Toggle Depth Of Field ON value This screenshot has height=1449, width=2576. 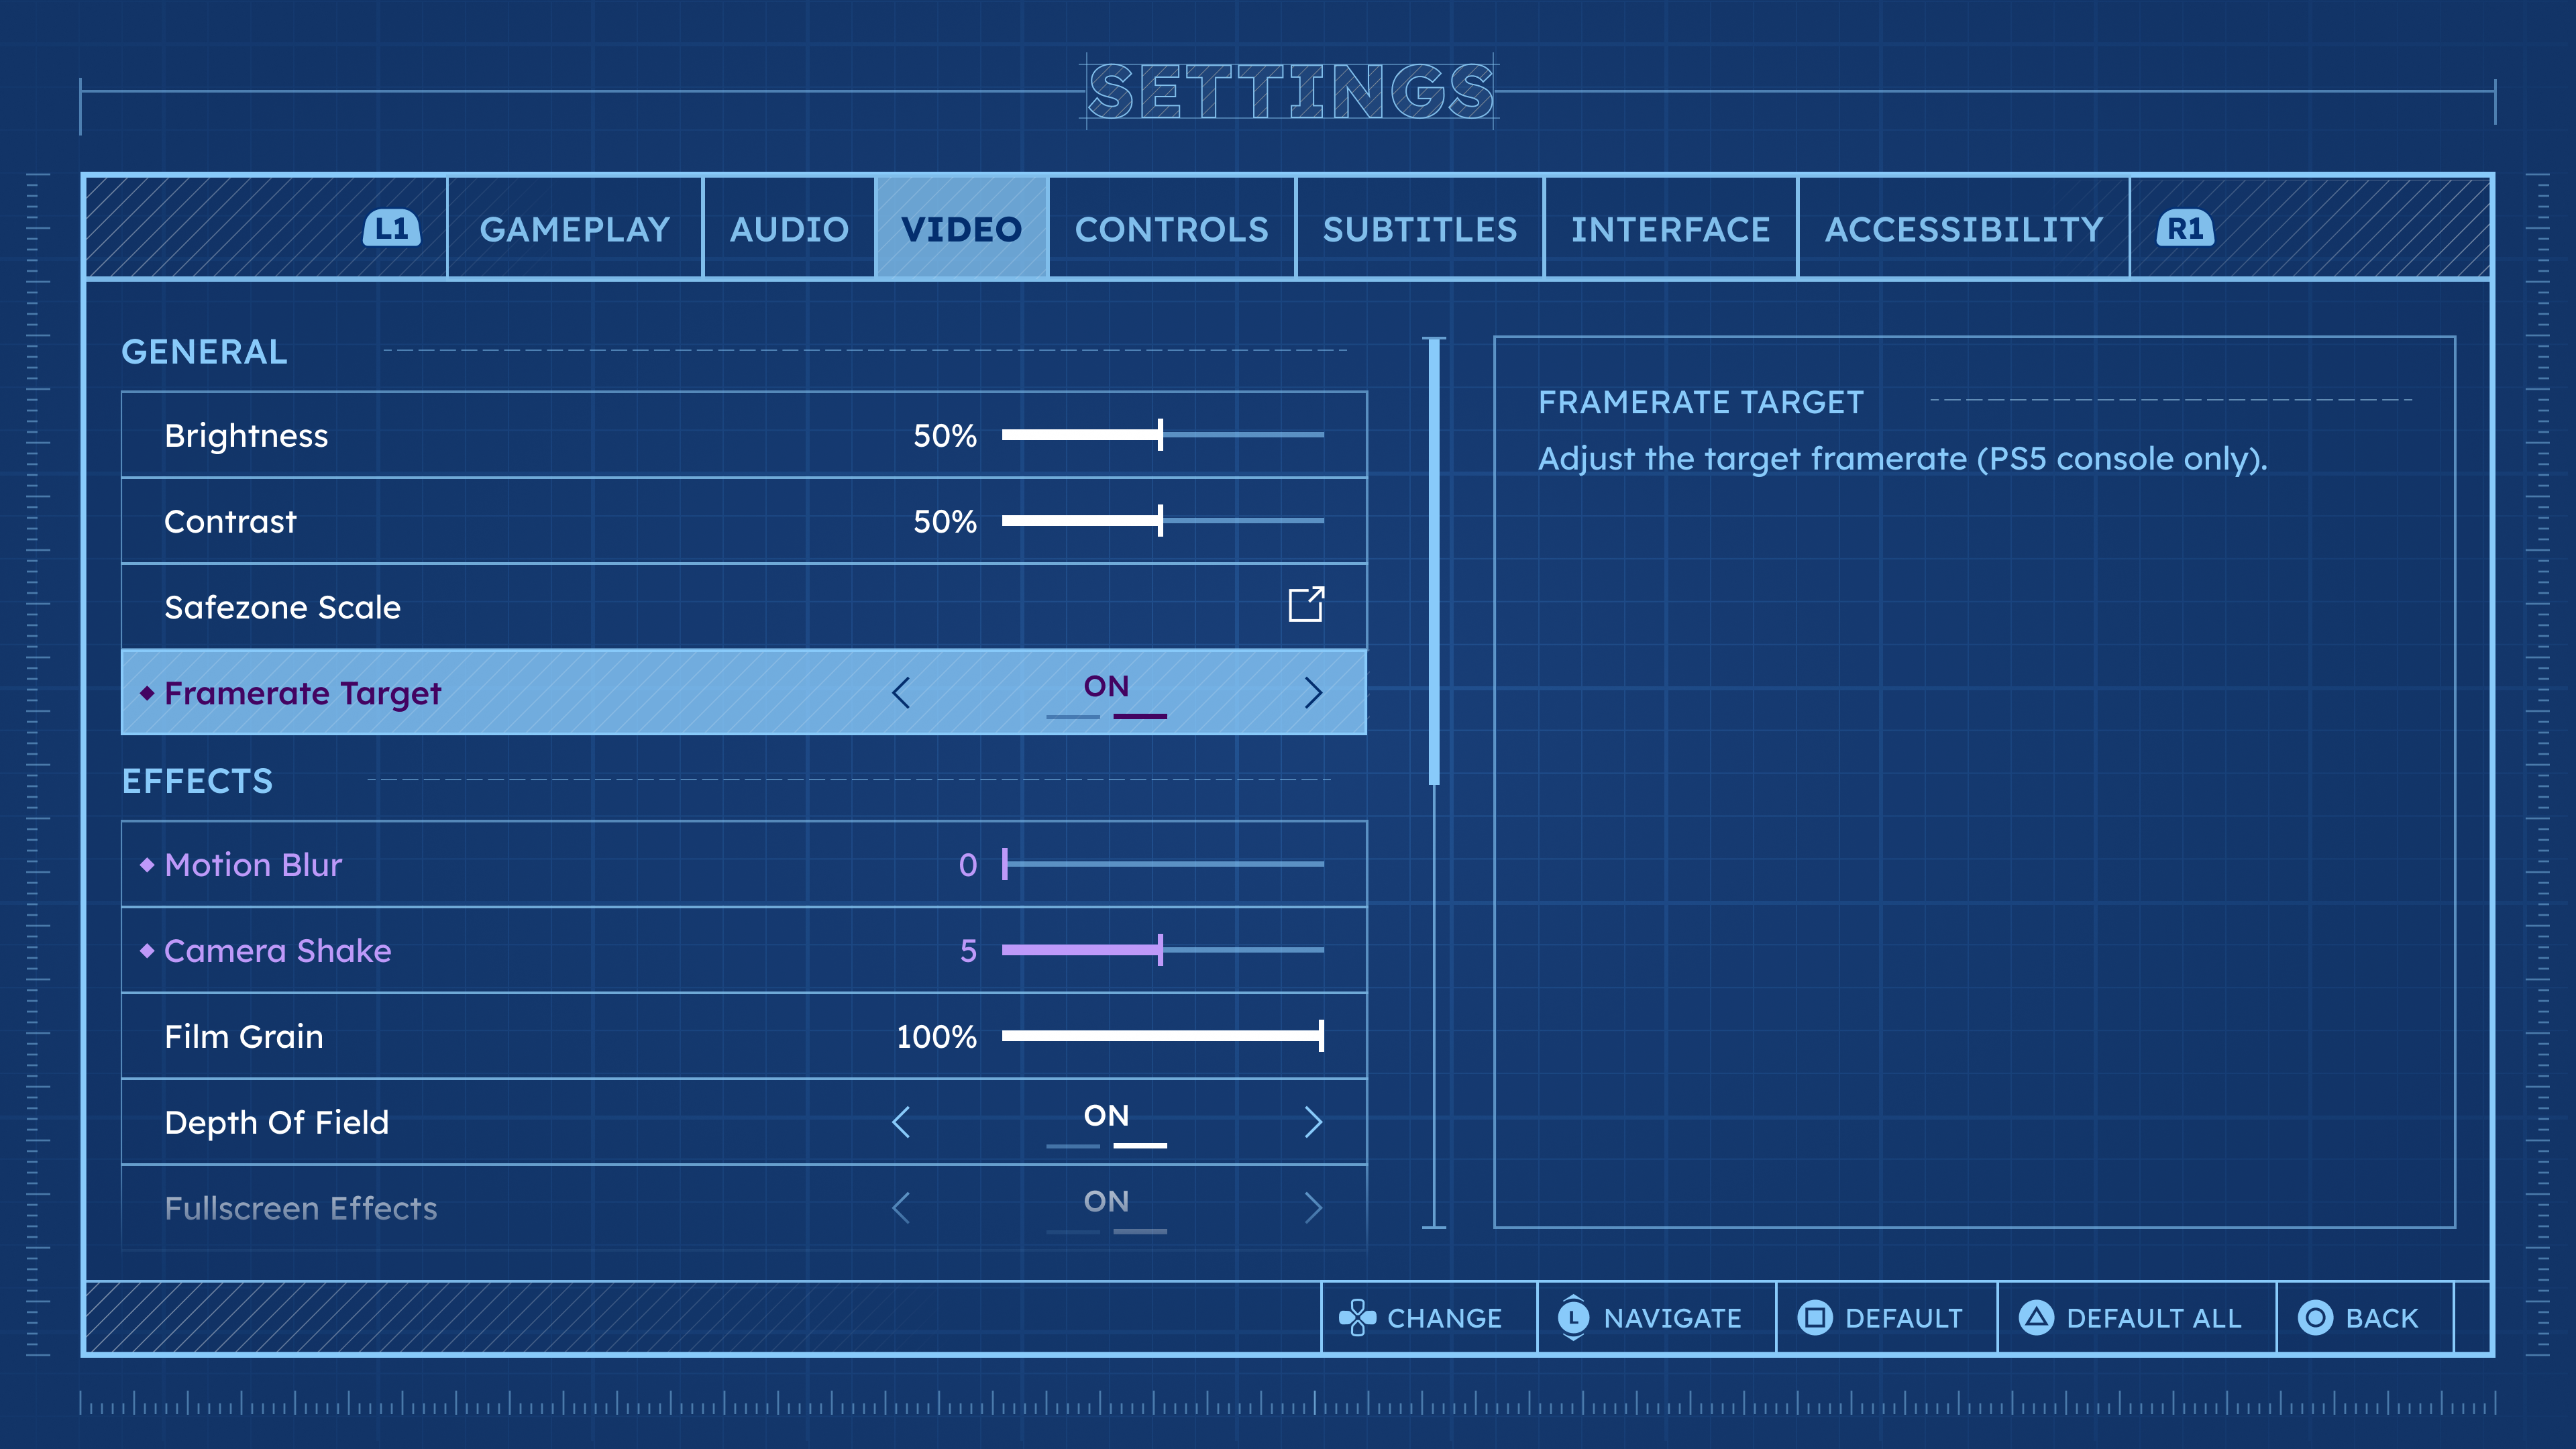(x=1106, y=1117)
